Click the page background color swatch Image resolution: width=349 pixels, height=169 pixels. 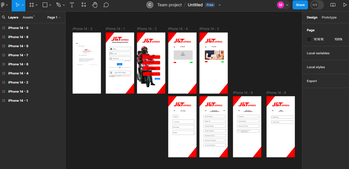pos(309,39)
